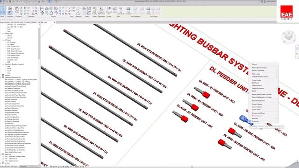Choose Select Previous in context menu
This screenshot has height=168, width=299.
[x=257, y=85]
